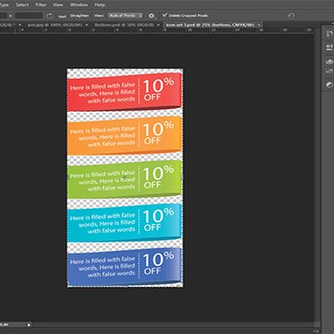Click the status bar play arrow
Screen dimensions: 334x334
(29, 324)
